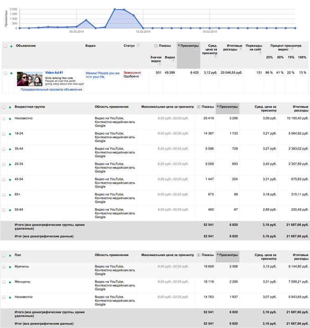This screenshot has height=328, width=310.
Task: Click the 96 % value under 25% column
Action: (269, 72)
